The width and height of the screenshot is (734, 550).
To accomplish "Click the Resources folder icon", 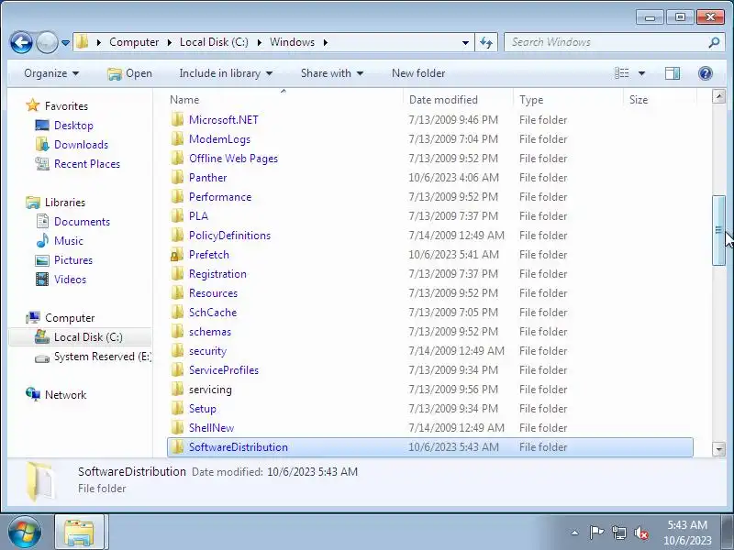I will click(x=177, y=293).
